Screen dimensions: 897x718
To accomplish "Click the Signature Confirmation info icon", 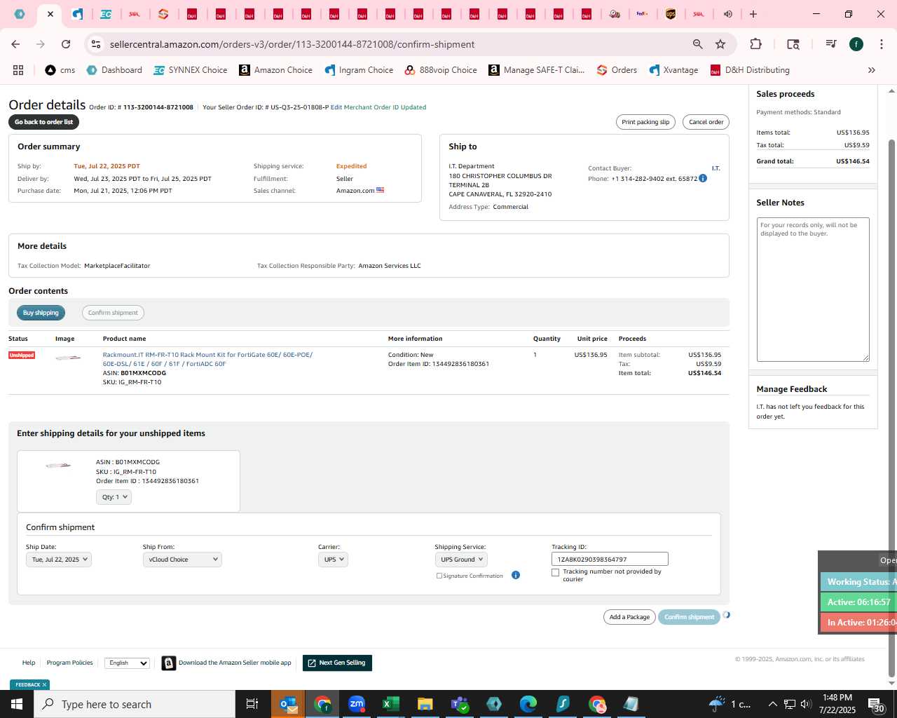I will coord(516,575).
